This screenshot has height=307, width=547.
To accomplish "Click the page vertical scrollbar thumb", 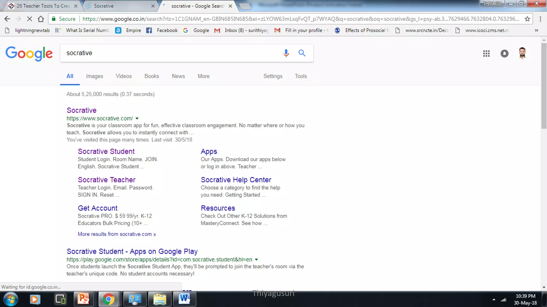I will [x=544, y=85].
